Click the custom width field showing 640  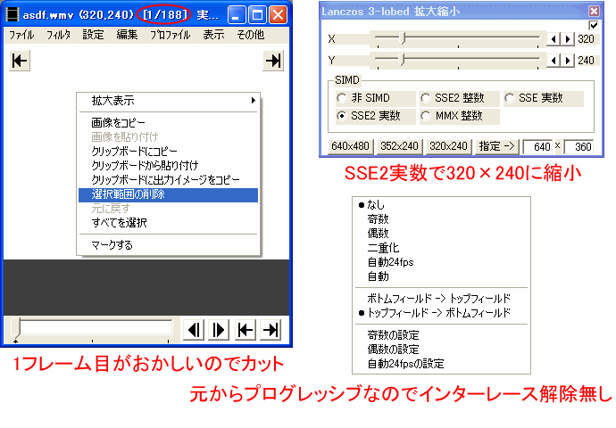(x=537, y=145)
